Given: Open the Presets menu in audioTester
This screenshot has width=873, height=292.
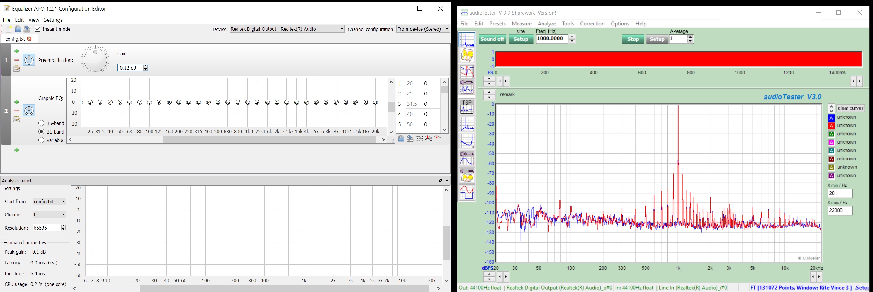Looking at the screenshot, I should [497, 24].
